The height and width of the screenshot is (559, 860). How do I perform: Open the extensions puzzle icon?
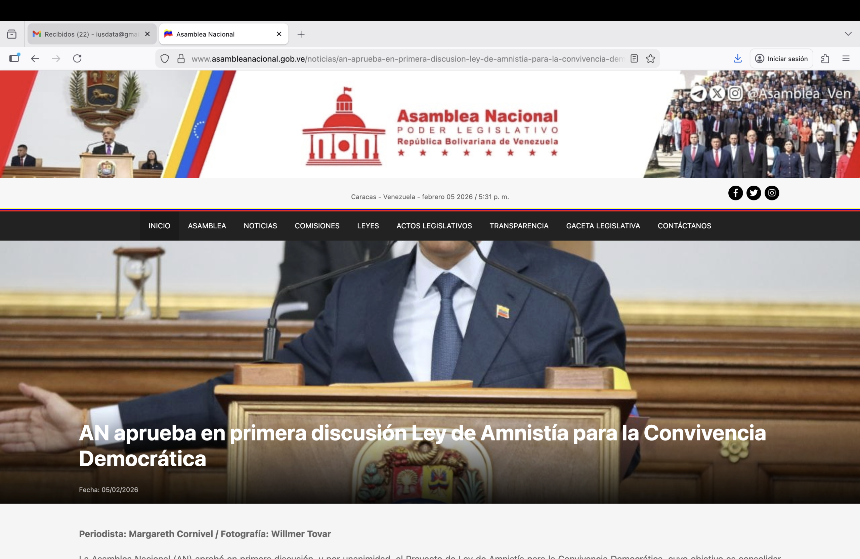825,58
